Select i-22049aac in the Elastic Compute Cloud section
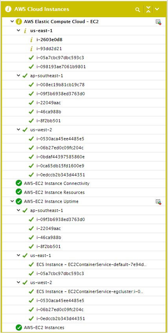 [x=49, y=103]
